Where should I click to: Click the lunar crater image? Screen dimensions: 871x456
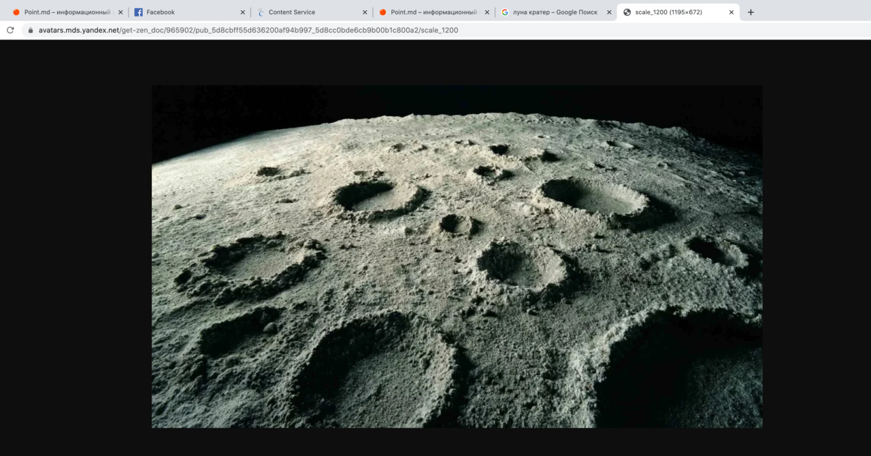(457, 256)
